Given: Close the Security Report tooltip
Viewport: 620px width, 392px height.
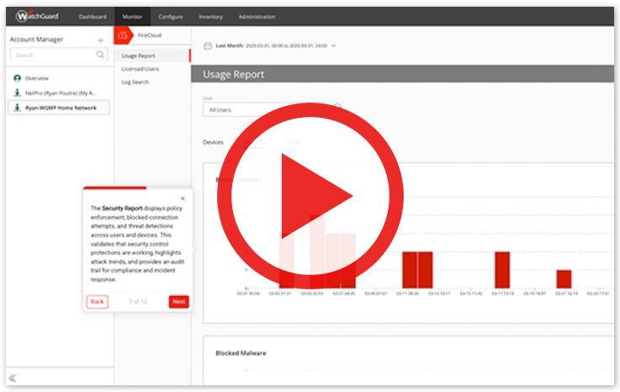Looking at the screenshot, I should [183, 199].
